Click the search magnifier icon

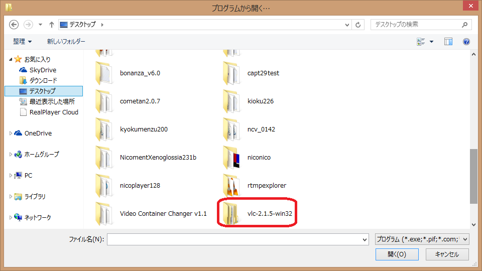[x=464, y=25]
